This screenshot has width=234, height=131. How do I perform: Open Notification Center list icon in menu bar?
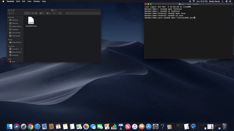pyautogui.click(x=230, y=1)
